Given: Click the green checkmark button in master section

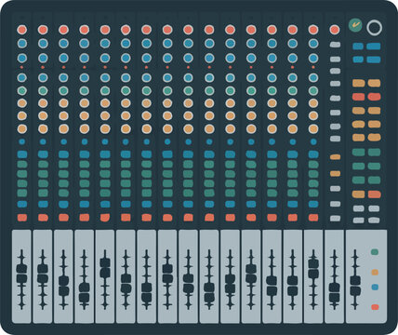Looking at the screenshot, I should tap(355, 25).
